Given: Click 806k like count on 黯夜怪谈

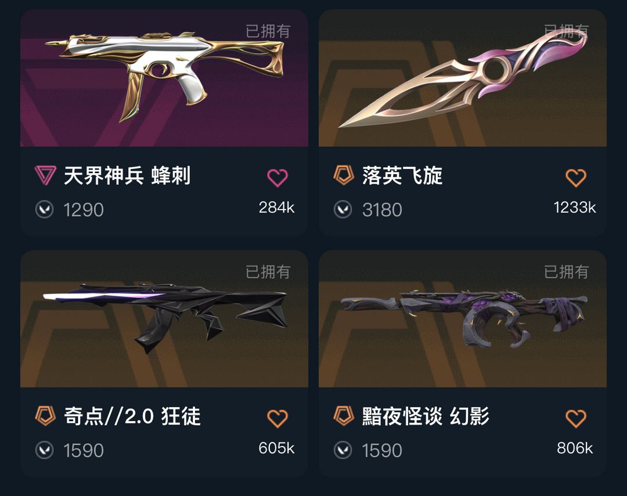Looking at the screenshot, I should pyautogui.click(x=575, y=448).
